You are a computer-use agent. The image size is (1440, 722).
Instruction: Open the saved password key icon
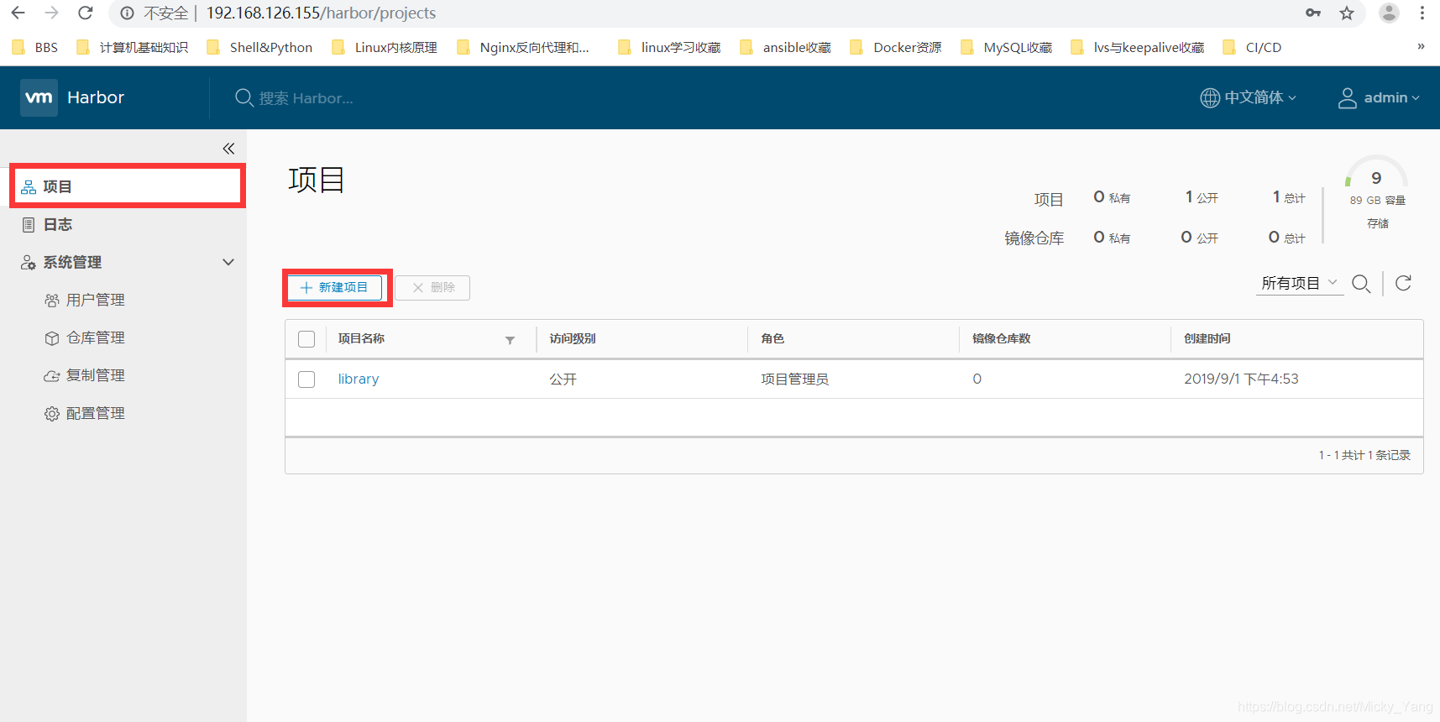pyautogui.click(x=1313, y=13)
